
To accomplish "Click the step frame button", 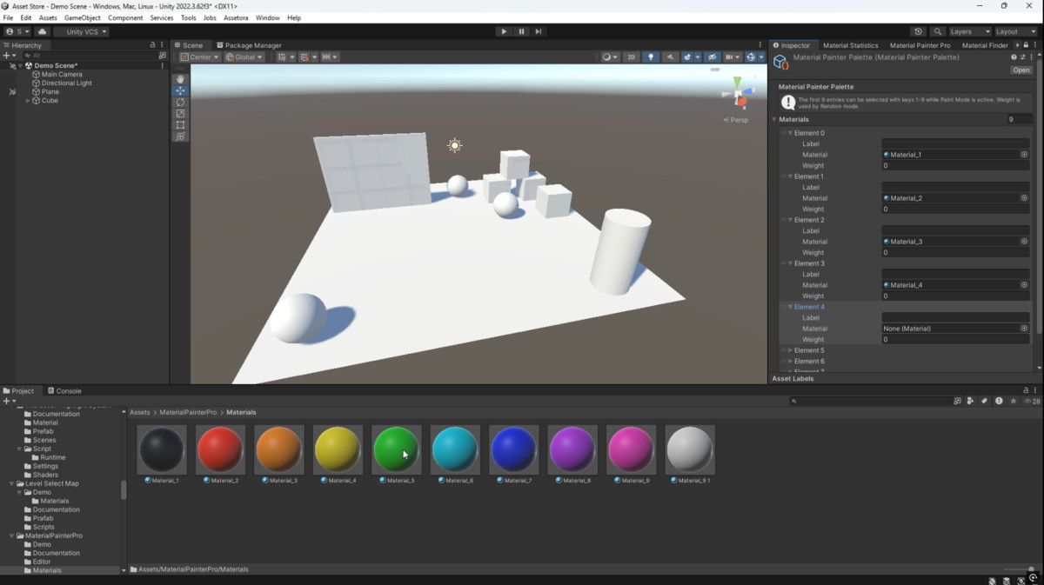I will (x=539, y=31).
